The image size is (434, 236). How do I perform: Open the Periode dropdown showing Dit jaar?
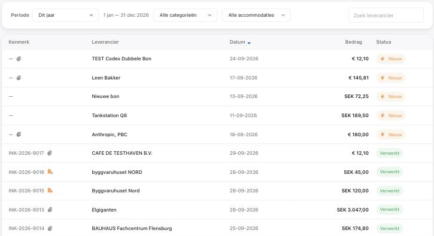(65, 15)
